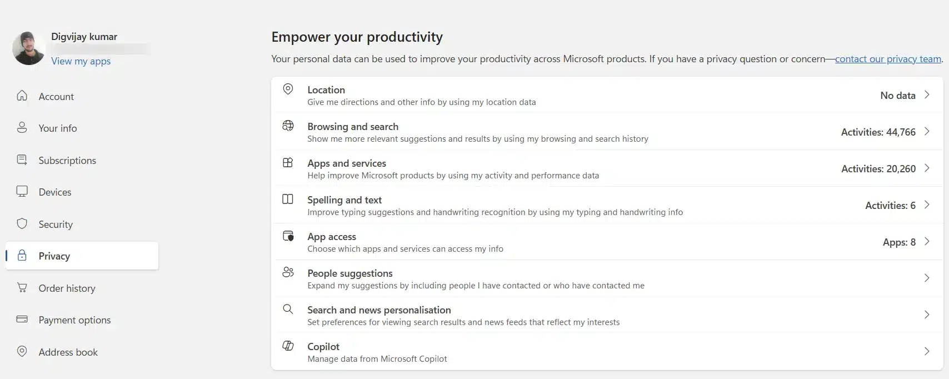Click 'Manage data from Microsoft Copilot' description
This screenshot has width=949, height=379.
[x=377, y=359]
